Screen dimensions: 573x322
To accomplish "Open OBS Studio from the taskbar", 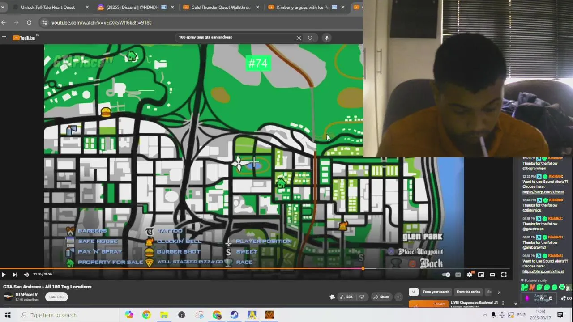I will [x=182, y=315].
